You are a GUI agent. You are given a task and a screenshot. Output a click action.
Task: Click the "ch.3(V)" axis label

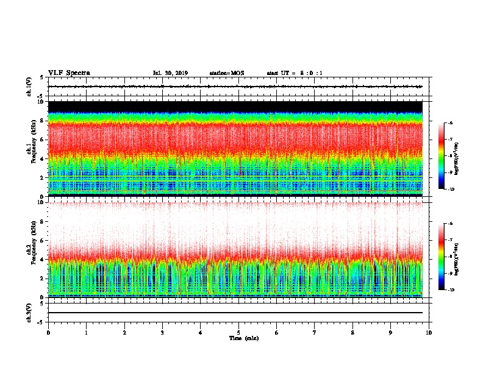tap(29, 313)
